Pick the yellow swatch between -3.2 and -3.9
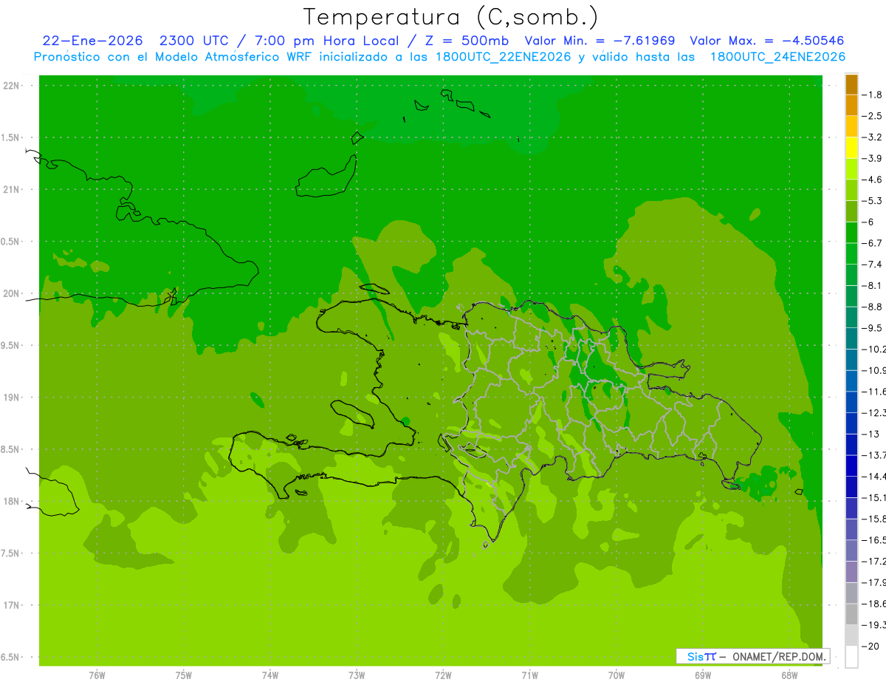 [851, 148]
